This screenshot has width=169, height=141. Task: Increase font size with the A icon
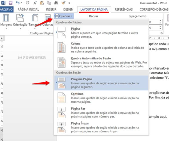pos(35,3)
